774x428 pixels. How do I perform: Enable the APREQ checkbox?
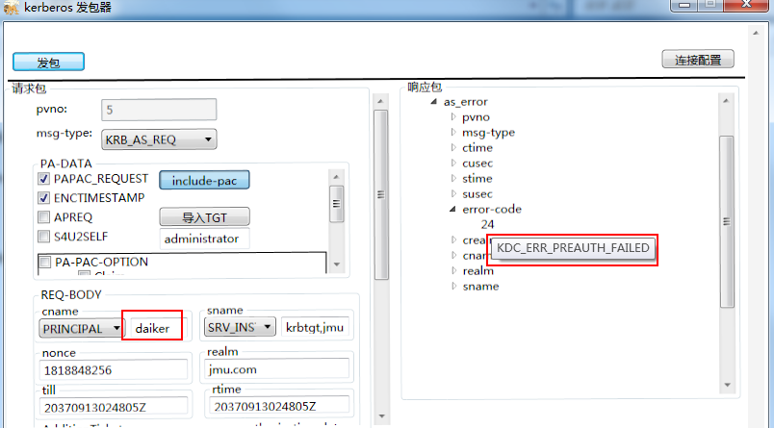click(44, 217)
